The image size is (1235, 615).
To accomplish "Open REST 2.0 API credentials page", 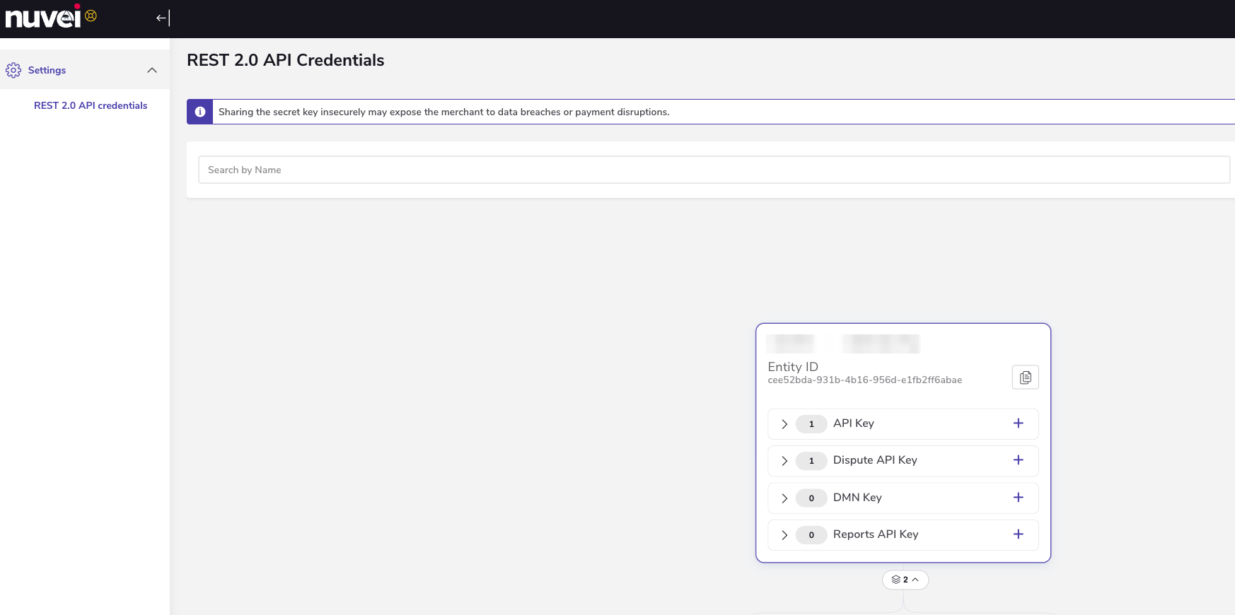I will point(91,105).
